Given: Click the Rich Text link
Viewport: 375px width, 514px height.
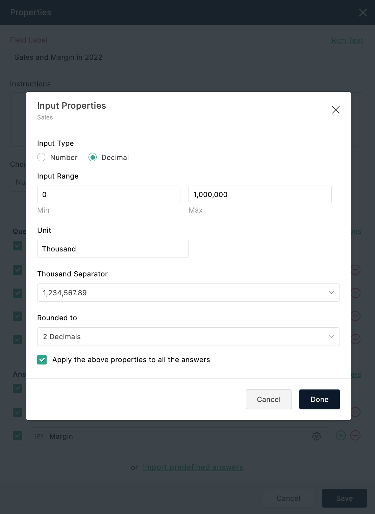Looking at the screenshot, I should [x=347, y=40].
